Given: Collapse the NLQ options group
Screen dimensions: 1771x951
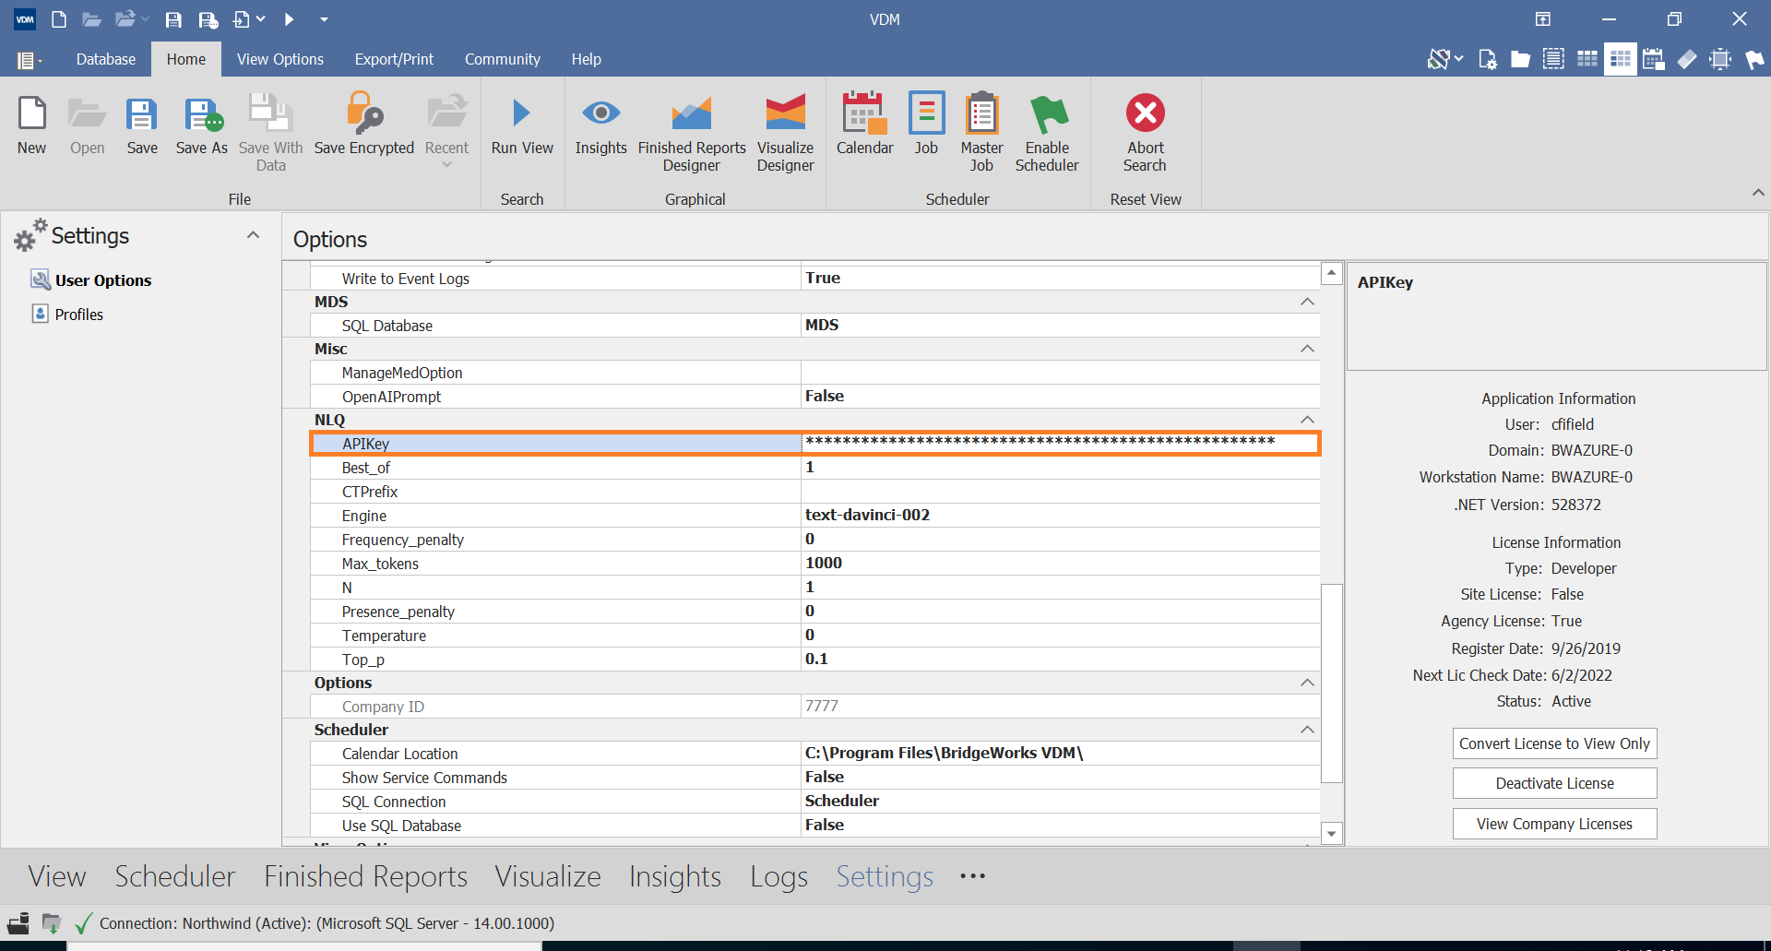Looking at the screenshot, I should click(1307, 420).
